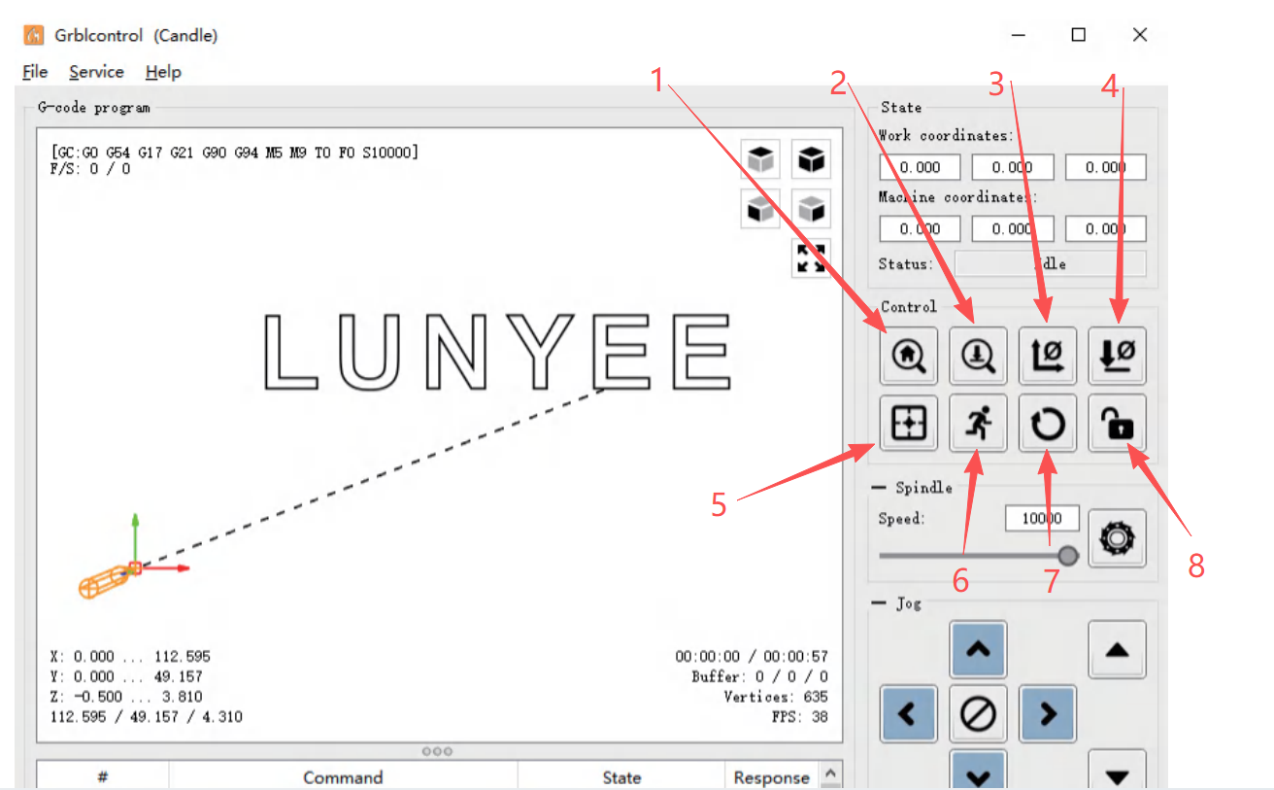The image size is (1274, 790).
Task: Click the spindle Speed field showing 10000
Action: point(1043,519)
